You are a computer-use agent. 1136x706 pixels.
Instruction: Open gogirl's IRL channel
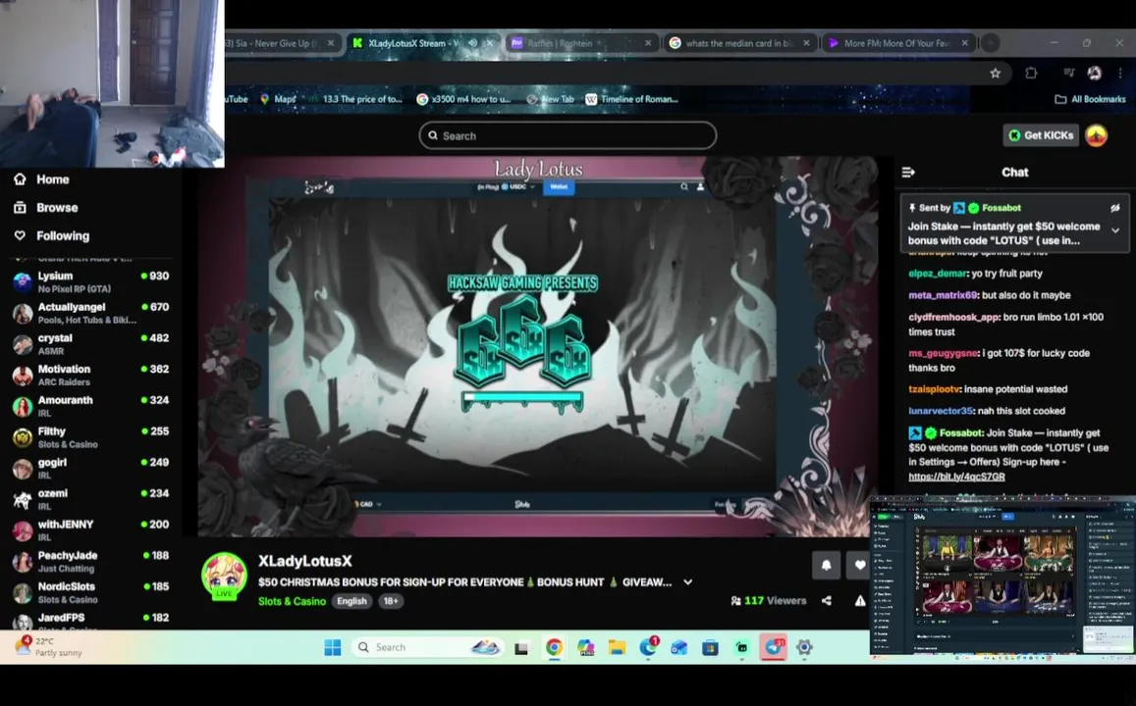pyautogui.click(x=91, y=468)
